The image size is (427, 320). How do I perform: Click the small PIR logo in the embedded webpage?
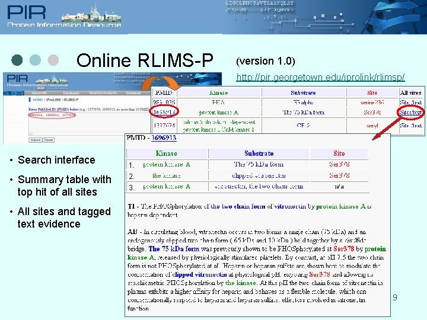point(17,79)
